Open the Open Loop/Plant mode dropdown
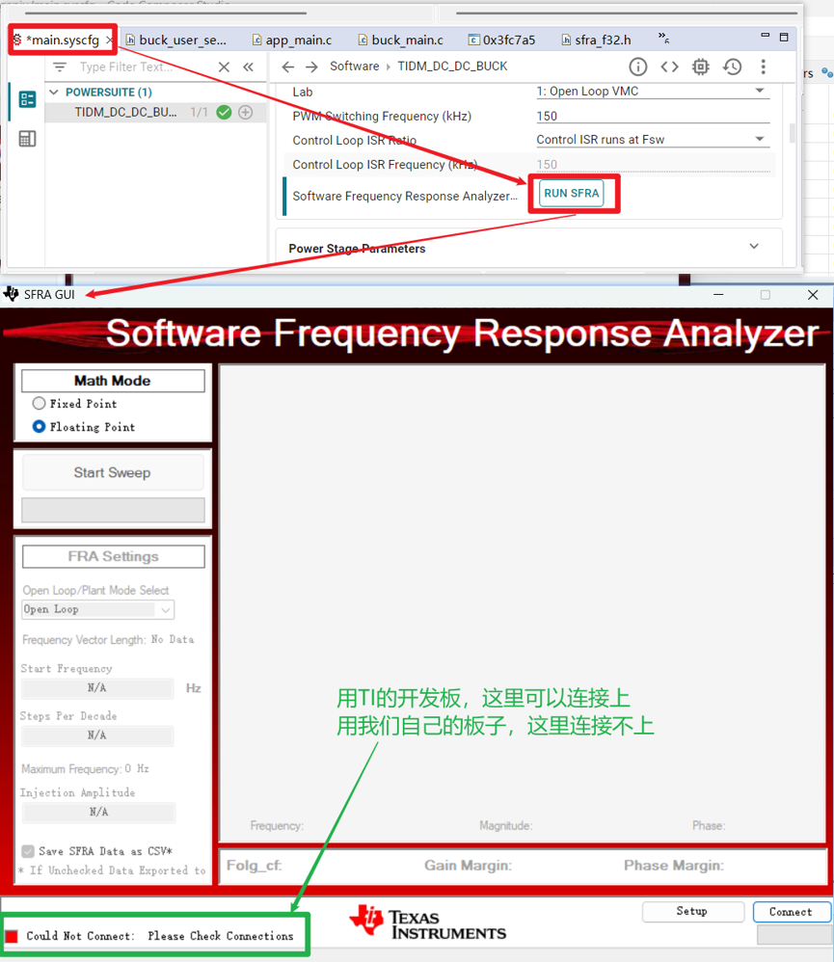The width and height of the screenshot is (834, 962). pos(97,609)
